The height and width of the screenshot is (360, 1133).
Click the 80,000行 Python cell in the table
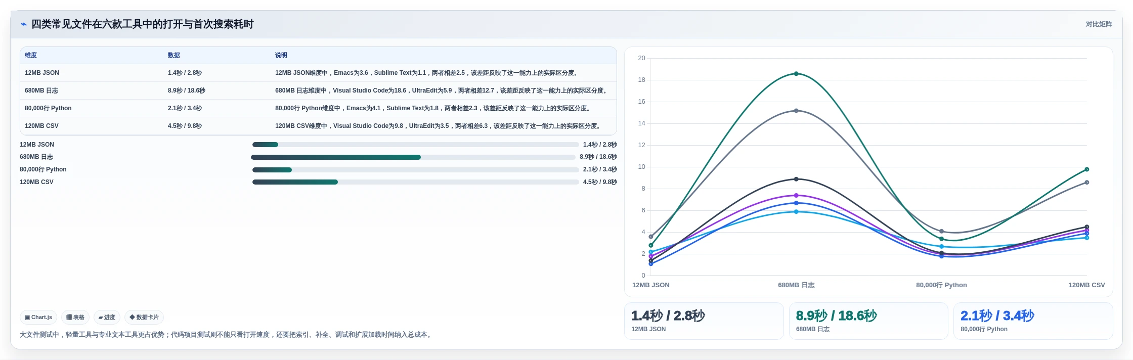click(48, 108)
